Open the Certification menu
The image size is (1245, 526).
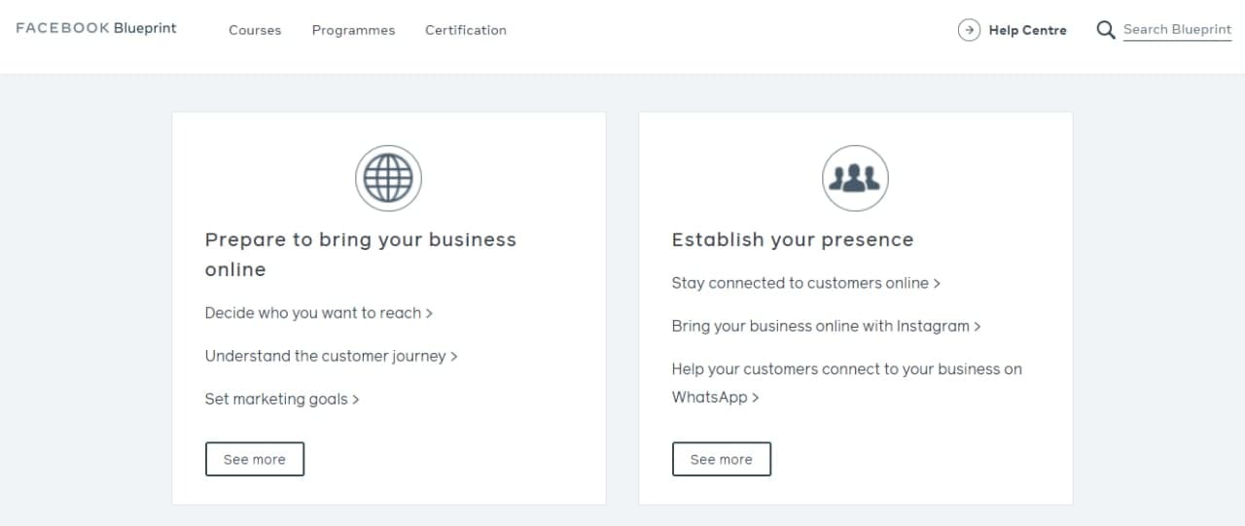pyautogui.click(x=466, y=30)
